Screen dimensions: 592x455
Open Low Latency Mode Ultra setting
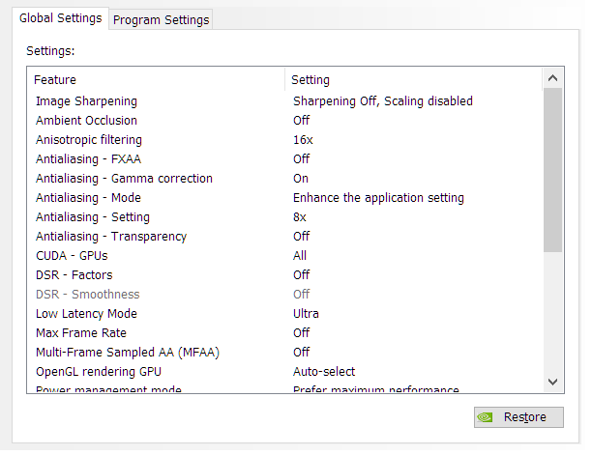click(x=306, y=313)
